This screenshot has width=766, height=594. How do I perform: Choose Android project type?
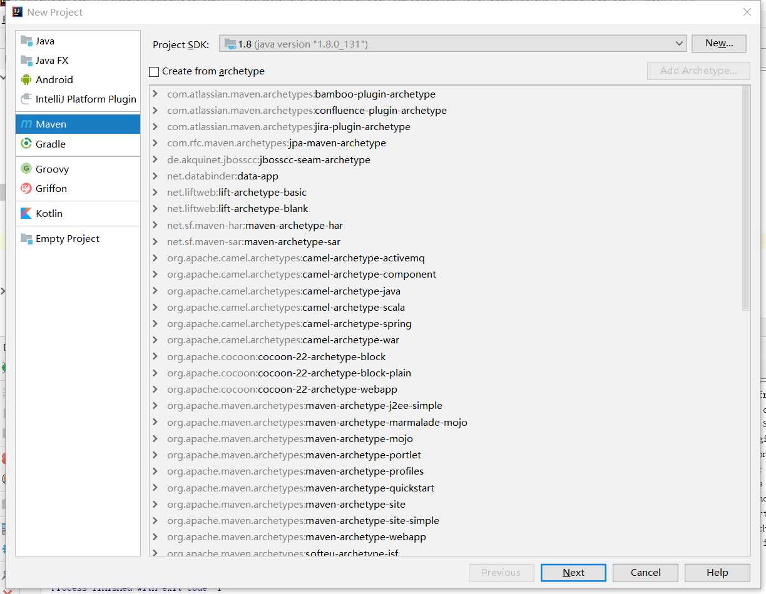tap(78, 79)
